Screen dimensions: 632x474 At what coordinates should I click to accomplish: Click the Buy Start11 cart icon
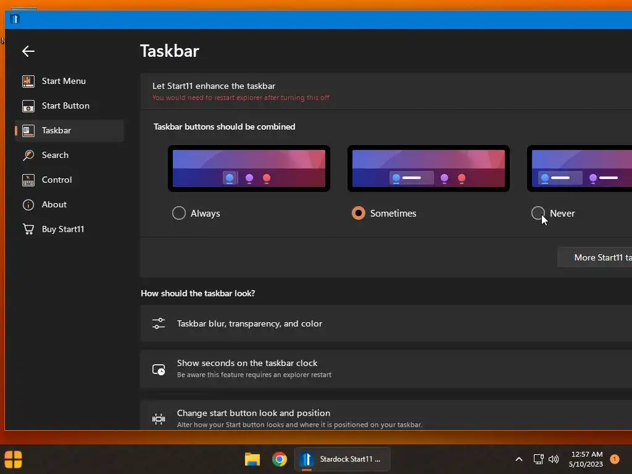point(28,230)
